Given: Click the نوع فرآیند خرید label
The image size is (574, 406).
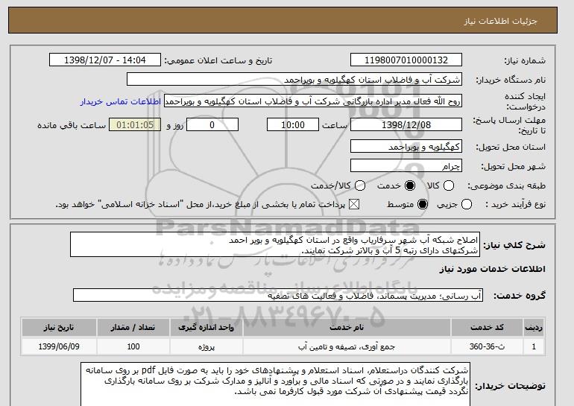Looking at the screenshot, I should tap(515, 204).
